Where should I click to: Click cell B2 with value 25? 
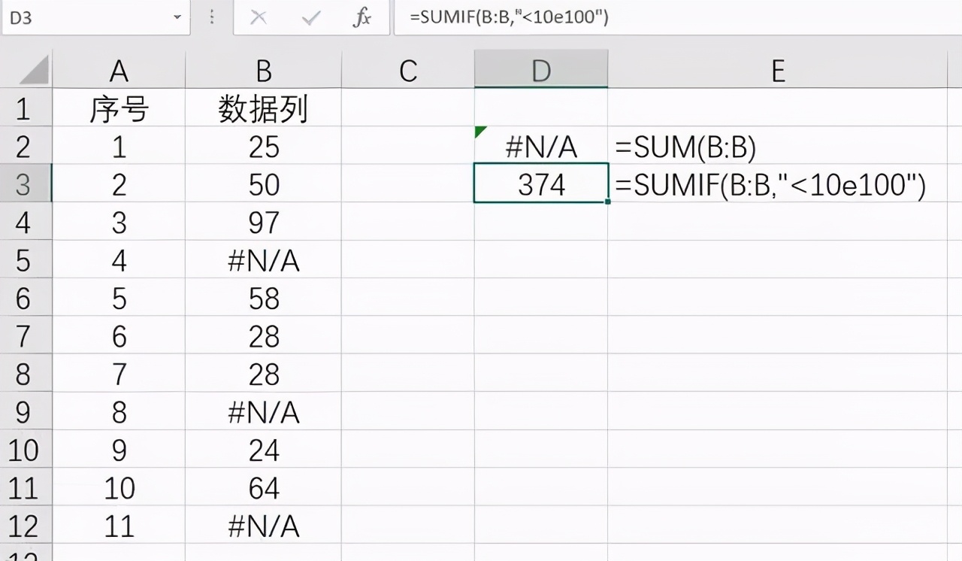click(264, 147)
